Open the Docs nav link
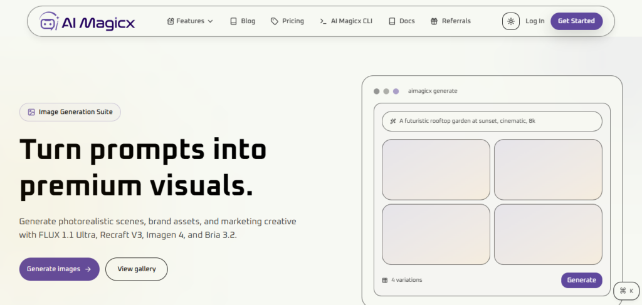642x305 pixels. pyautogui.click(x=401, y=21)
